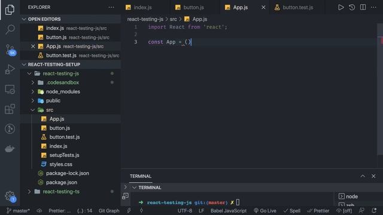Change UTF-8 file encoding

pos(185,211)
